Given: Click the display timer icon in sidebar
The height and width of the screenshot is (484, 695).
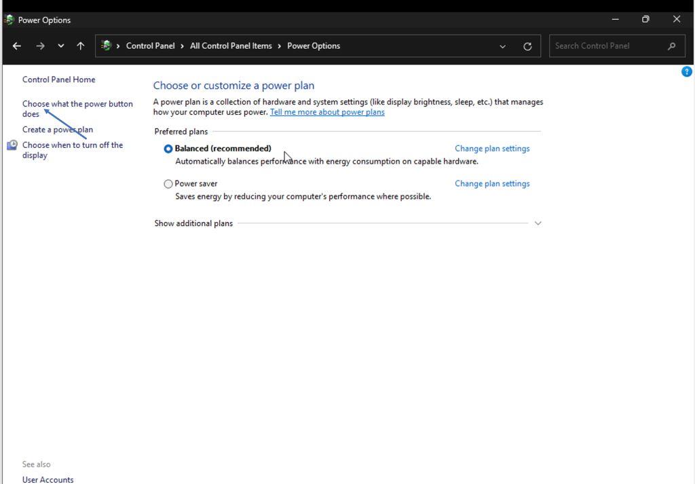Looking at the screenshot, I should click(12, 145).
